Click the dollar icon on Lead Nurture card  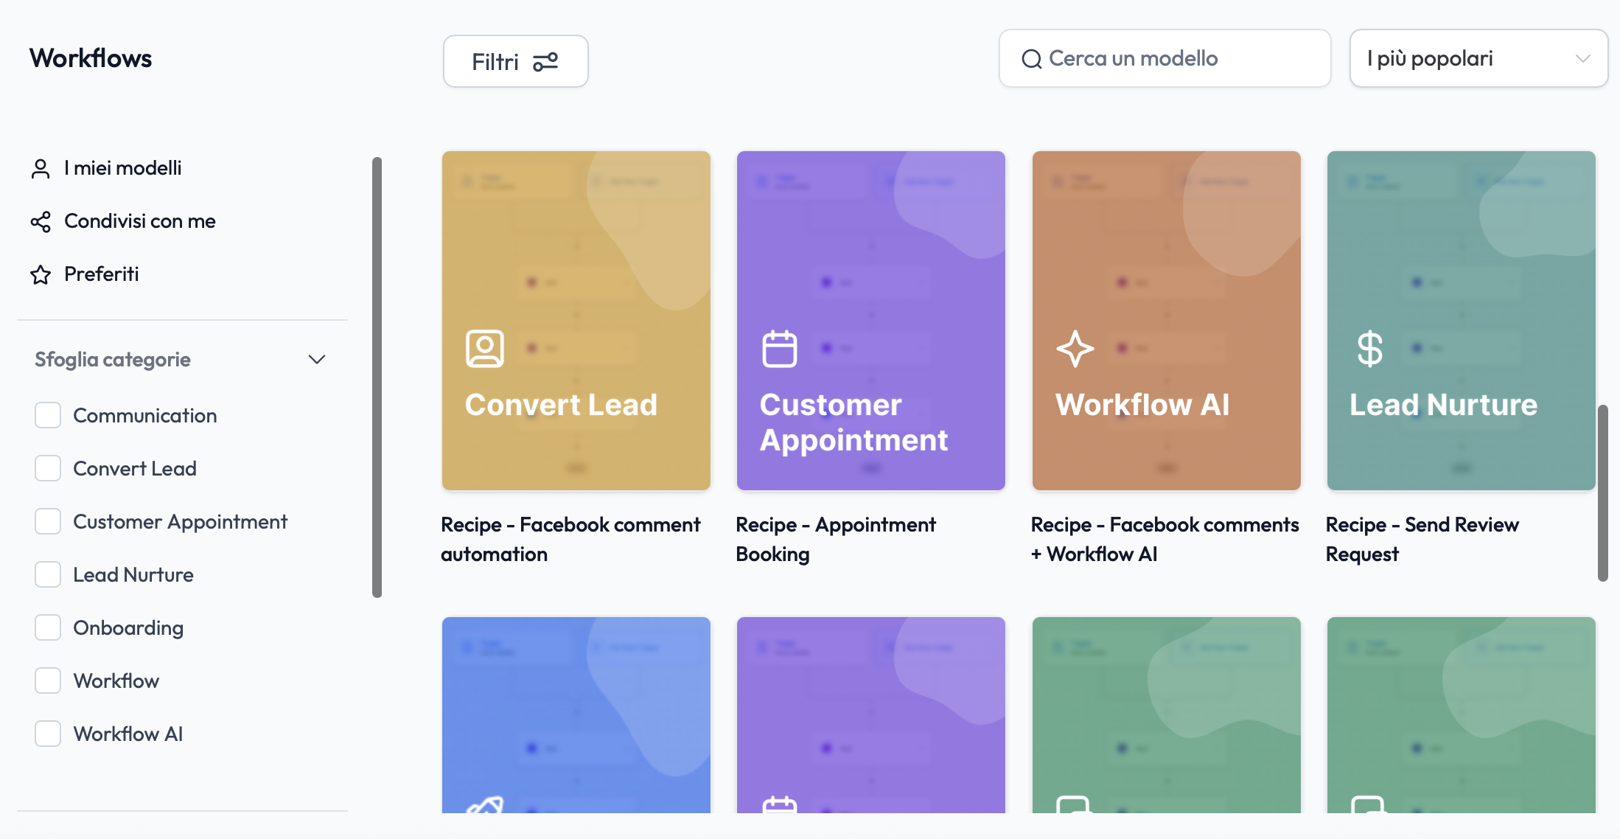coord(1370,349)
